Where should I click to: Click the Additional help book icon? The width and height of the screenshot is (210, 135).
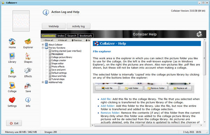coord(46,82)
